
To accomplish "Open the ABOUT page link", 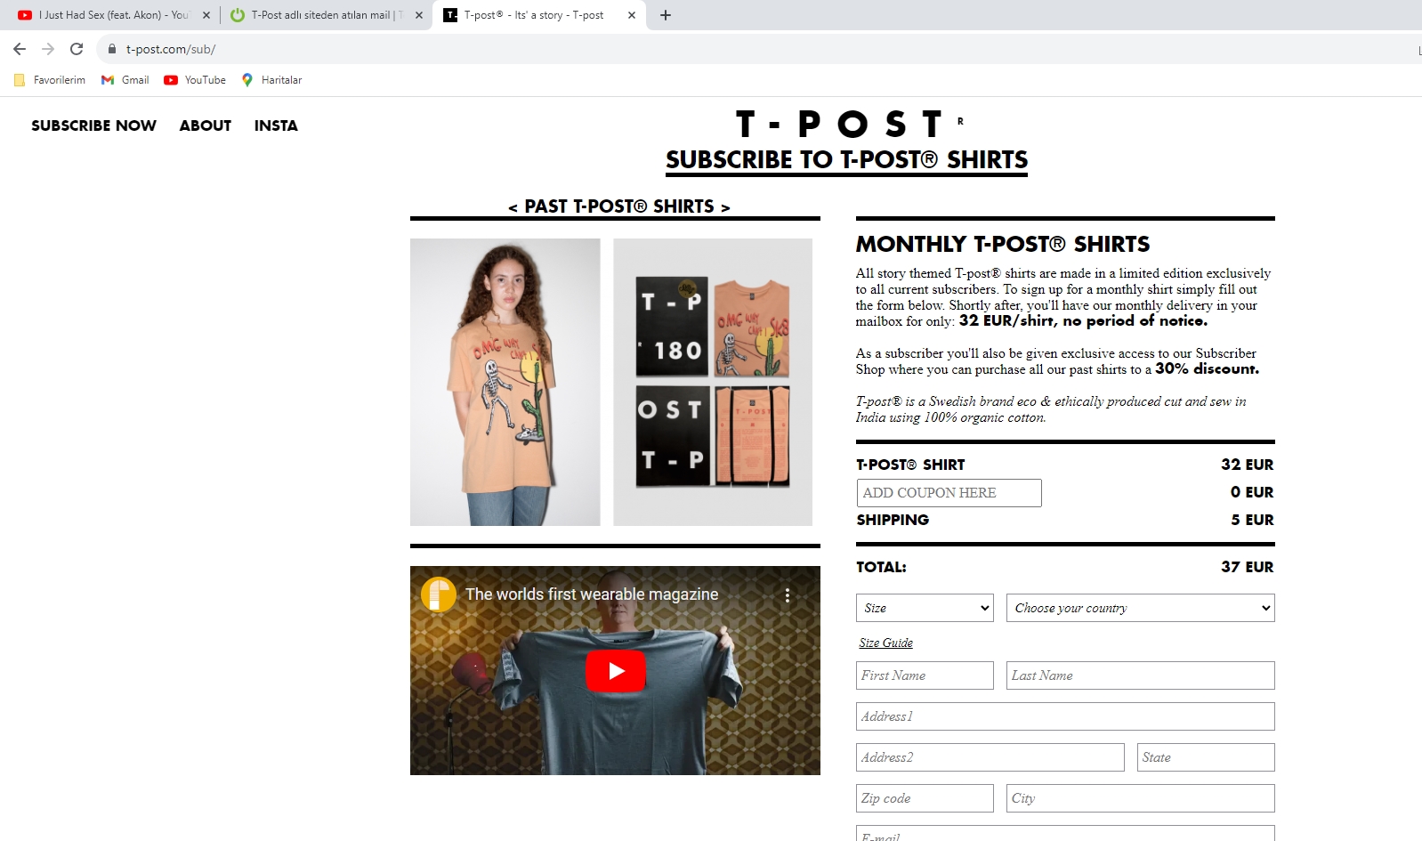I will (206, 125).
